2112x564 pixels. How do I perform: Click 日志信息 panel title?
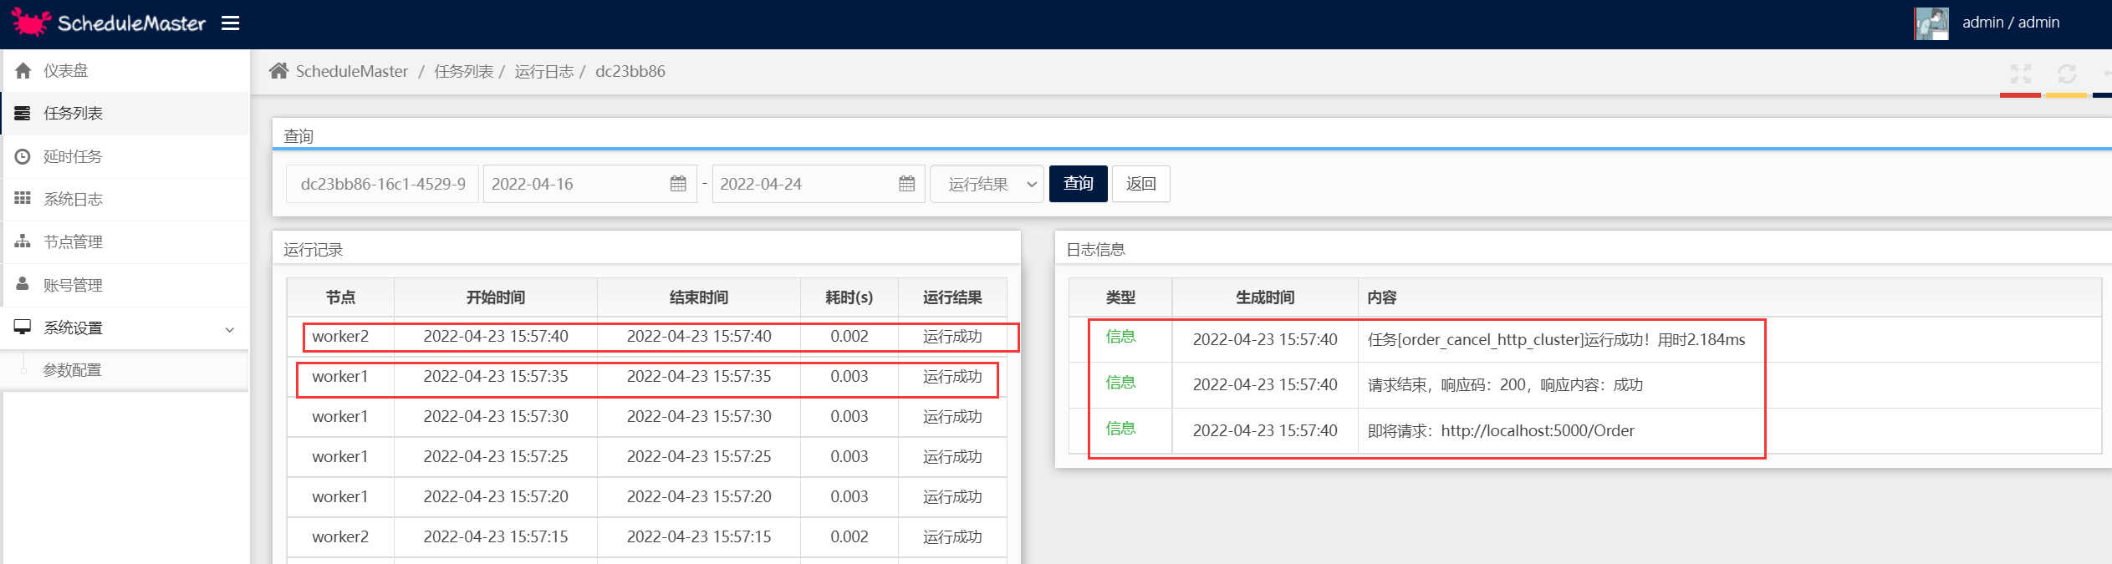[x=1096, y=250]
